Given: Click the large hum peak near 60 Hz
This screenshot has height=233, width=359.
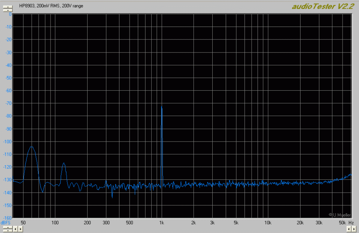Looking at the screenshot, I should coord(32,147).
